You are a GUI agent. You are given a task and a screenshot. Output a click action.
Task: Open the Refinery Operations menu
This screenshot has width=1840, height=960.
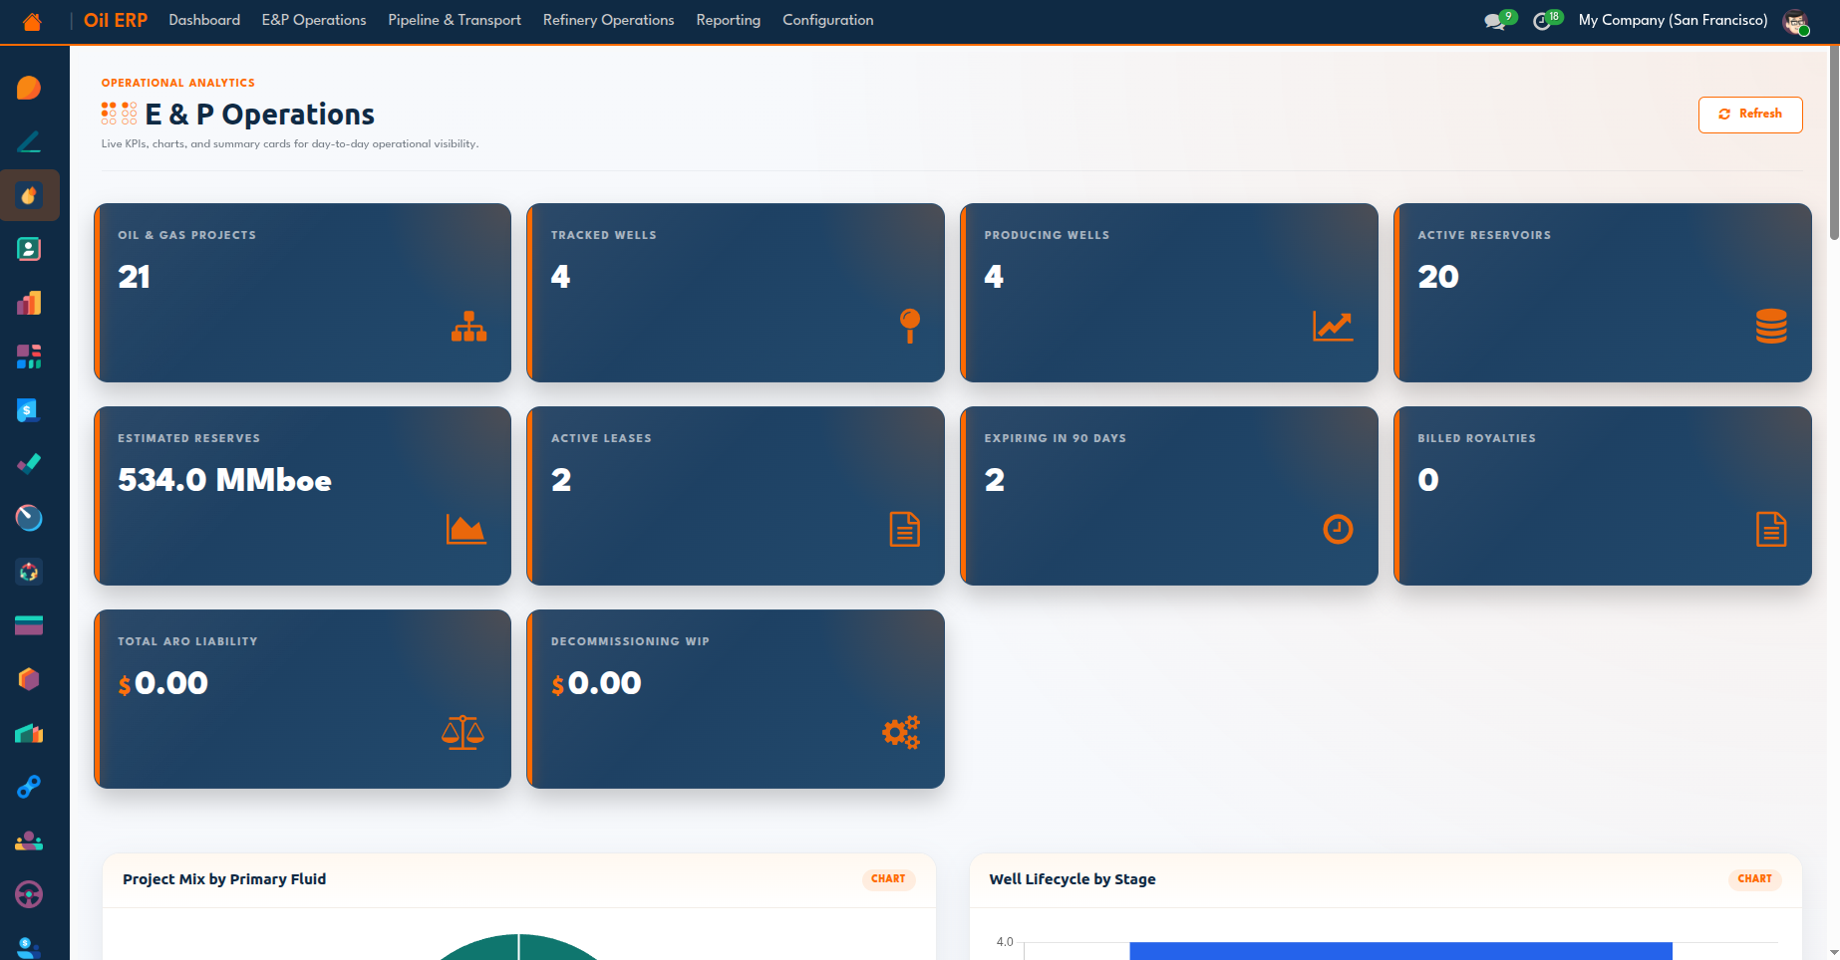pos(608,20)
